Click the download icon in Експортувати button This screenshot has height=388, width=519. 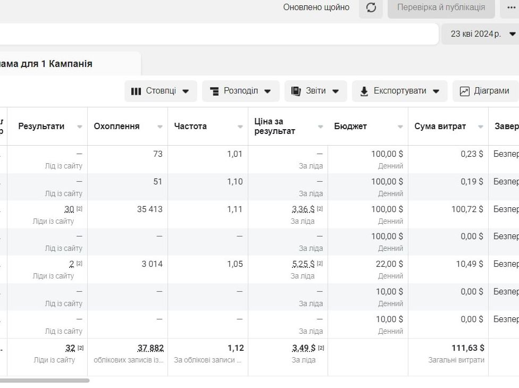[364, 91]
